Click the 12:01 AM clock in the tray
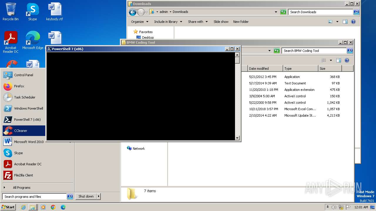376x211 pixels. coord(361,207)
